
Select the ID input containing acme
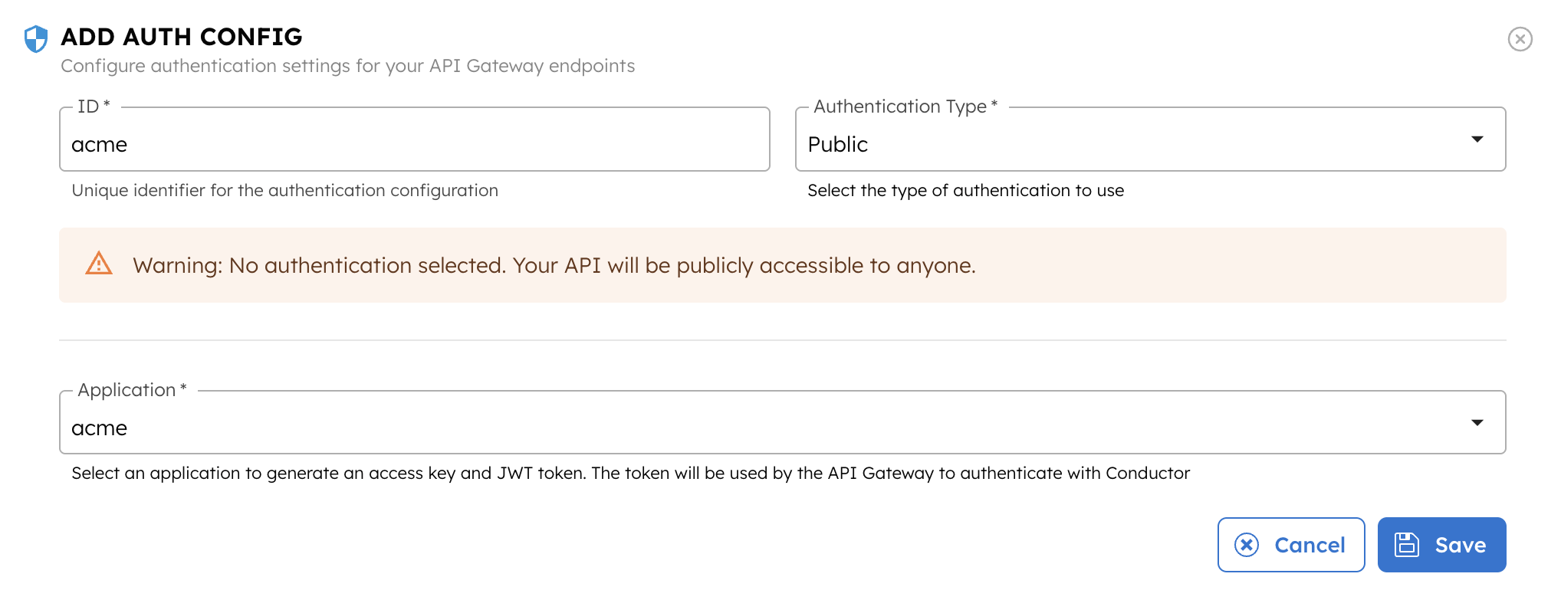[x=414, y=144]
